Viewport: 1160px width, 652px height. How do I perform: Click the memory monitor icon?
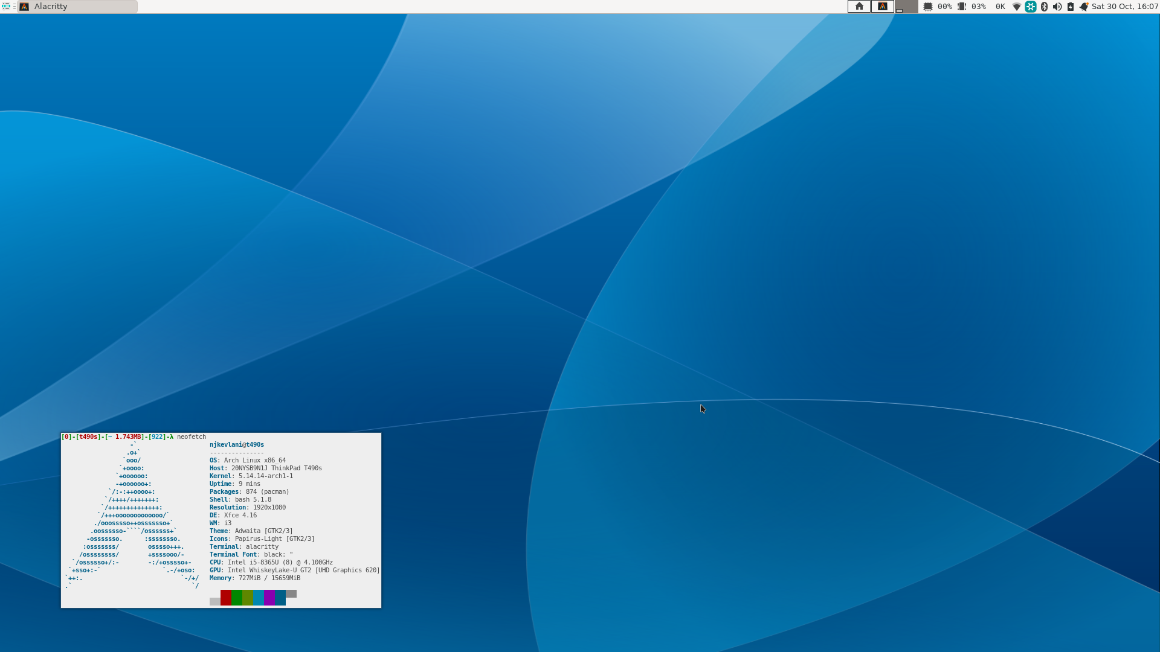click(x=962, y=7)
